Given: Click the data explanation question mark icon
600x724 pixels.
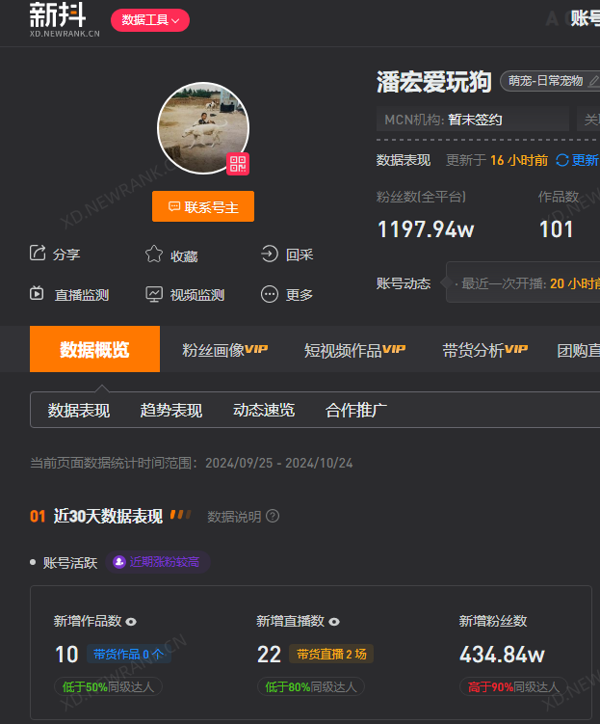Looking at the screenshot, I should tap(273, 516).
